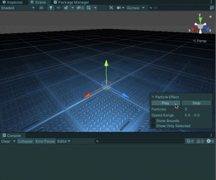Open the console panel kebab menu

211,135
